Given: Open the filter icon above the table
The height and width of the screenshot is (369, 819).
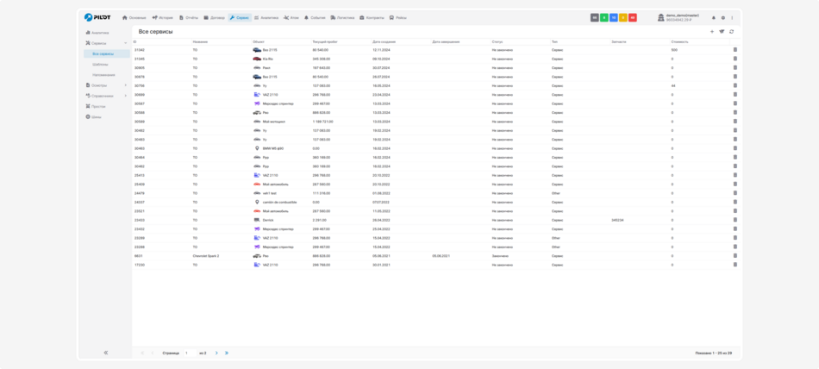Looking at the screenshot, I should pos(722,32).
